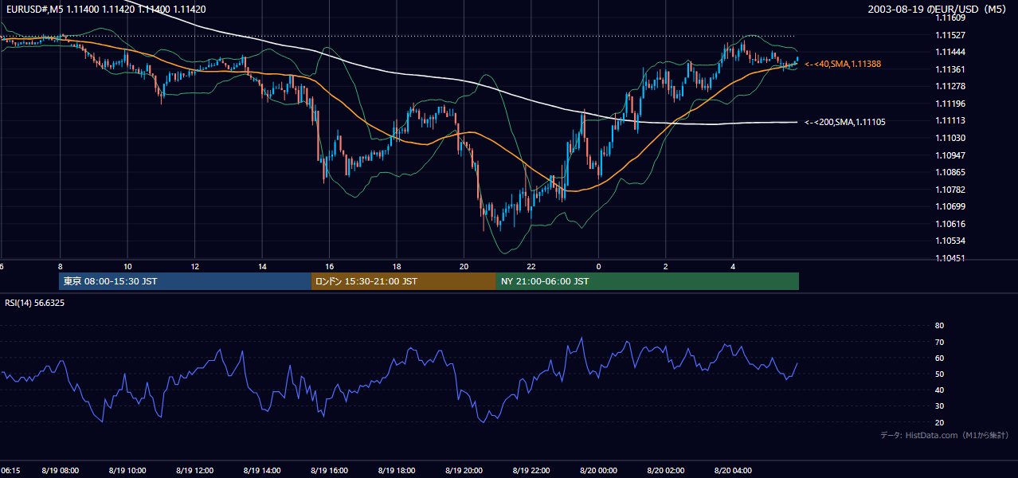Click the RSI(14) 56.6325 indicator label
This screenshot has height=478, width=1018.
pyautogui.click(x=35, y=303)
